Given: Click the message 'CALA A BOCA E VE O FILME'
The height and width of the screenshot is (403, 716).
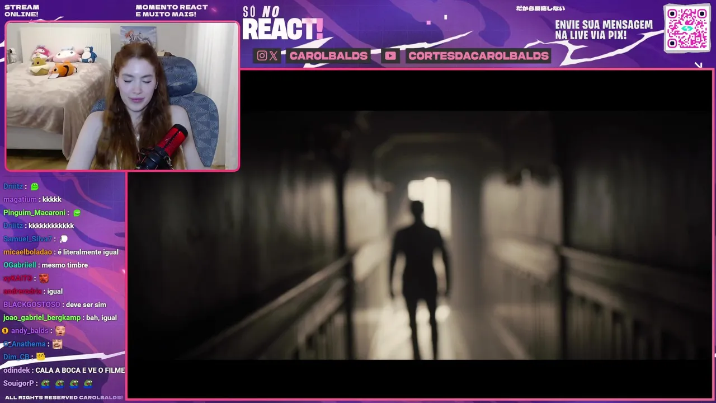Looking at the screenshot, I should 80,370.
